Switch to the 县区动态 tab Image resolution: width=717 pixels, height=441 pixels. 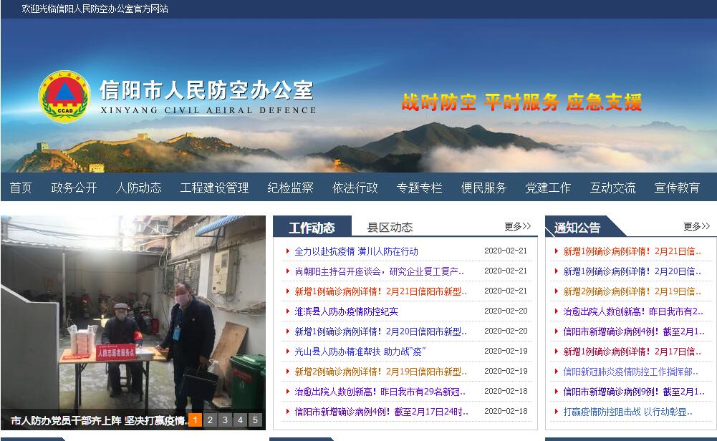click(x=390, y=227)
